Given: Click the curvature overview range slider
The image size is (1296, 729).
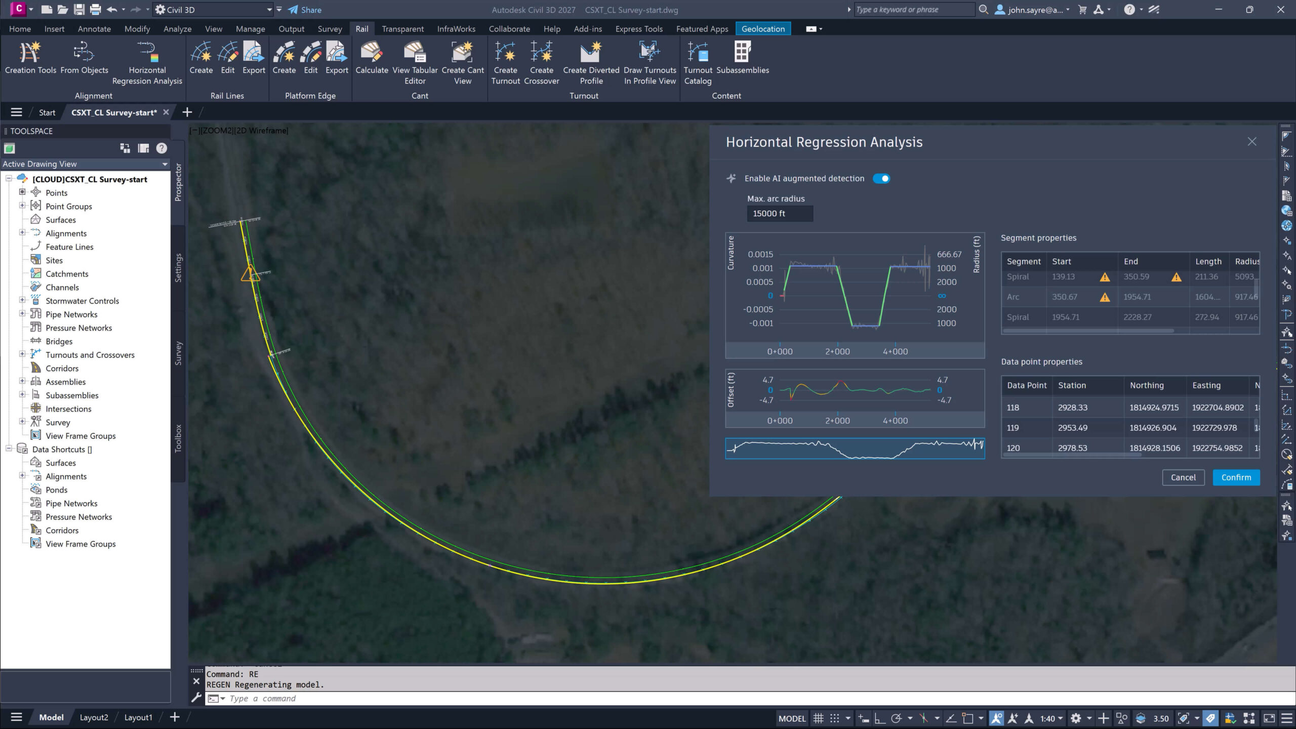Looking at the screenshot, I should point(855,449).
